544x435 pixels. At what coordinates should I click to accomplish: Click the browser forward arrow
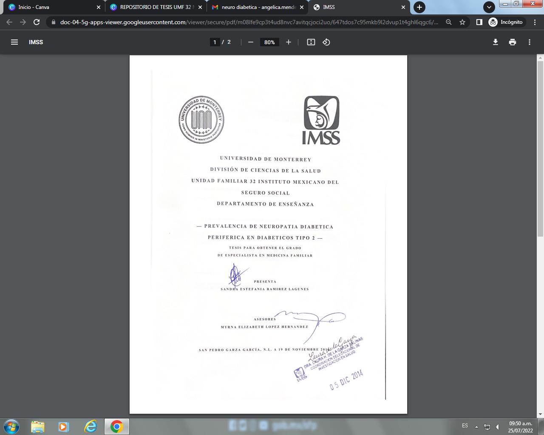point(23,22)
